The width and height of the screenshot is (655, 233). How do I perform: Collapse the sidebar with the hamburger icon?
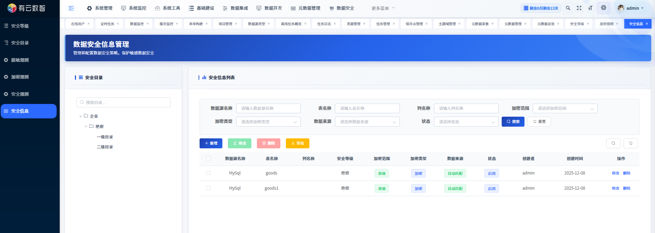click(71, 8)
